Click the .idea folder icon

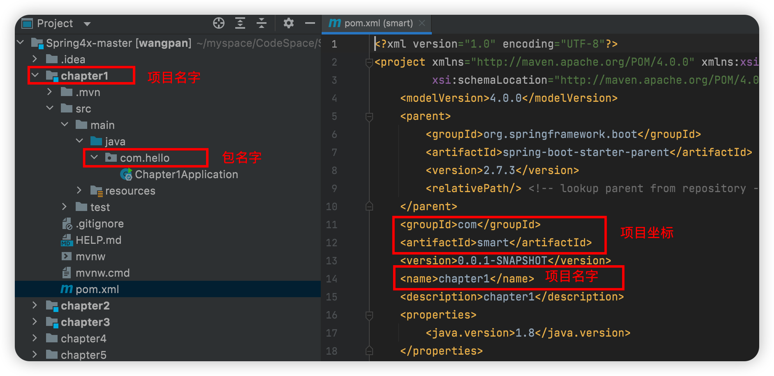click(52, 59)
